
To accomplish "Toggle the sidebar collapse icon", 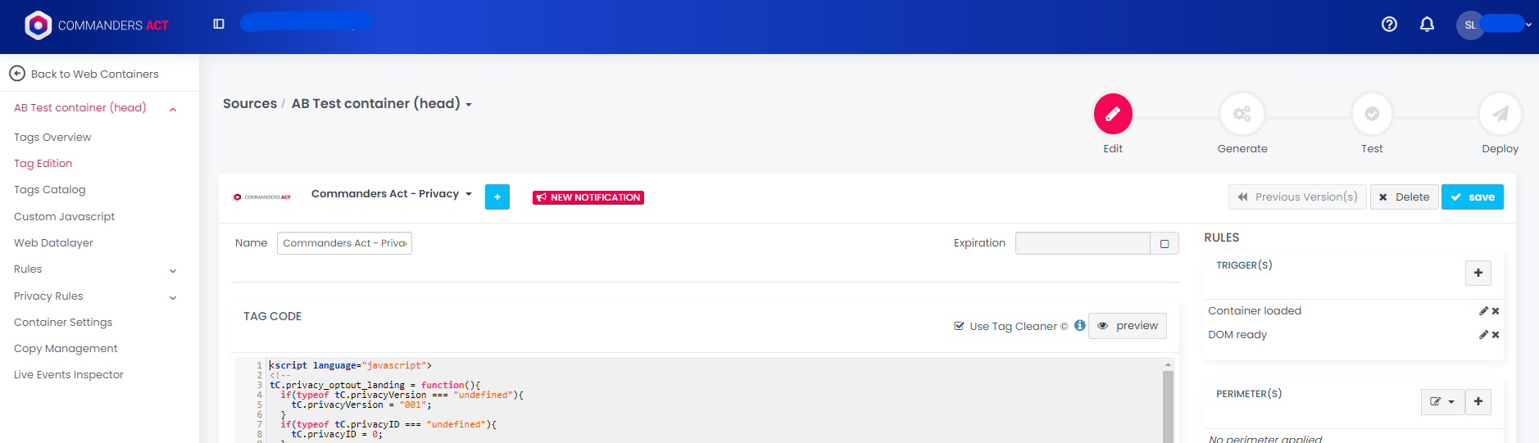I will (219, 24).
